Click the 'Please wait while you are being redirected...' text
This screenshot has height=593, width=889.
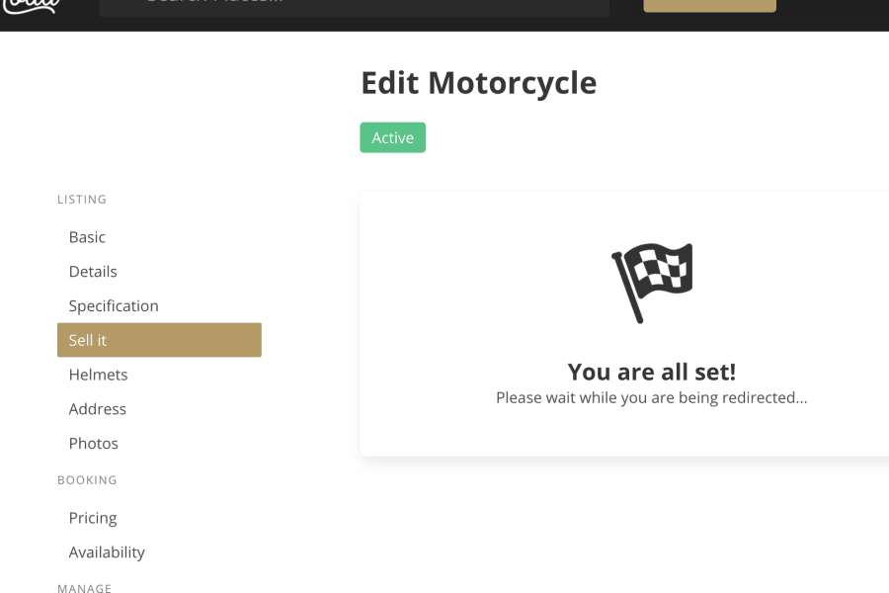pos(652,397)
